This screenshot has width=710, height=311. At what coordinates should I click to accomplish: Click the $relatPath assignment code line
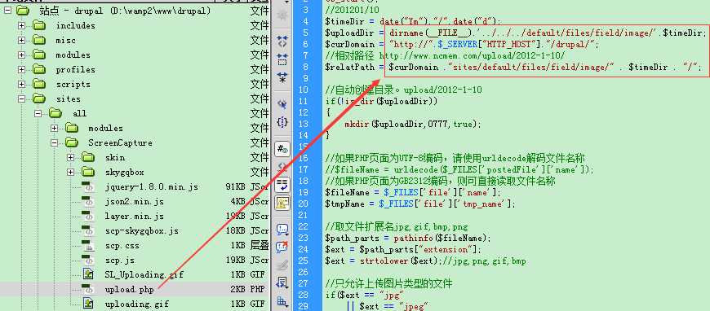pyautogui.click(x=513, y=67)
